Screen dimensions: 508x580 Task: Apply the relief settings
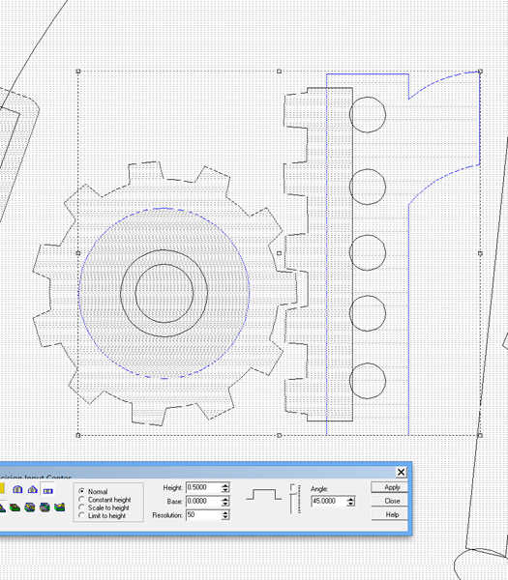tap(389, 487)
